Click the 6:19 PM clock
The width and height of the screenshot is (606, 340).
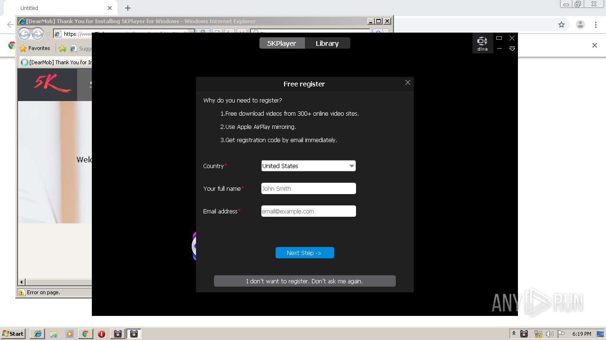tap(581, 334)
